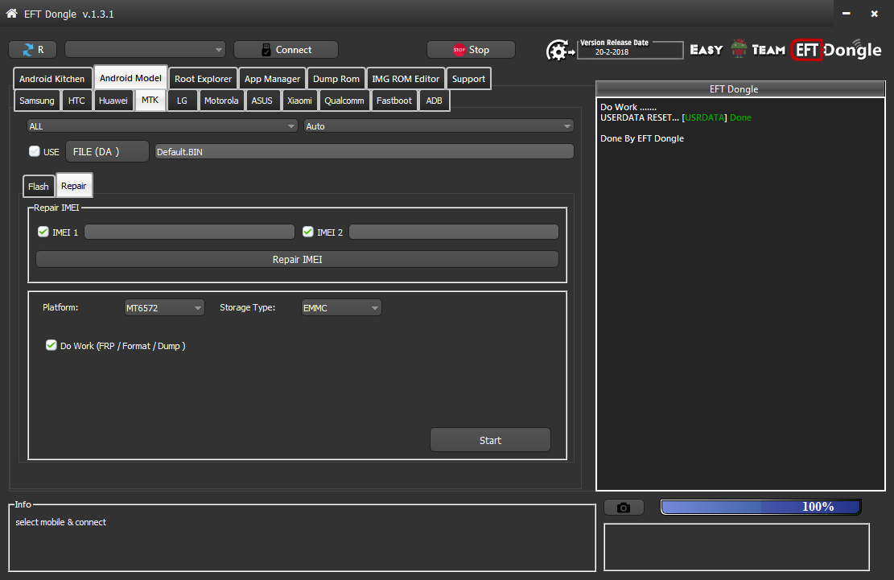Click the Easy Team android mascot logo
Screen dimensions: 894x580
click(739, 49)
